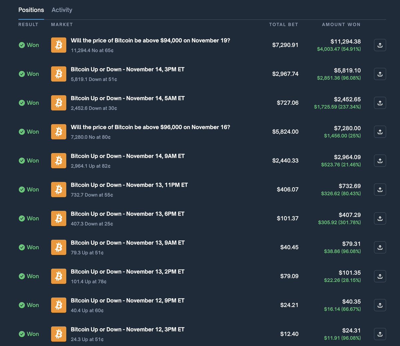Click the AMOUNT WON column header

(x=341, y=24)
